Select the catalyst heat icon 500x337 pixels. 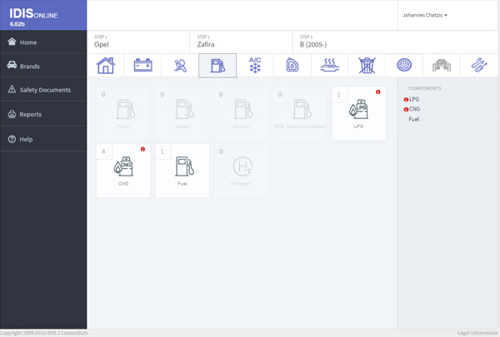329,65
